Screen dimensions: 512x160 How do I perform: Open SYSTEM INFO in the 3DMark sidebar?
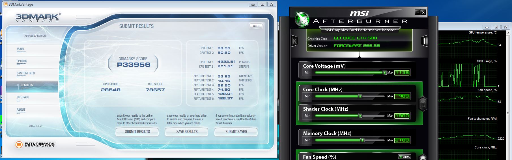(x=26, y=73)
